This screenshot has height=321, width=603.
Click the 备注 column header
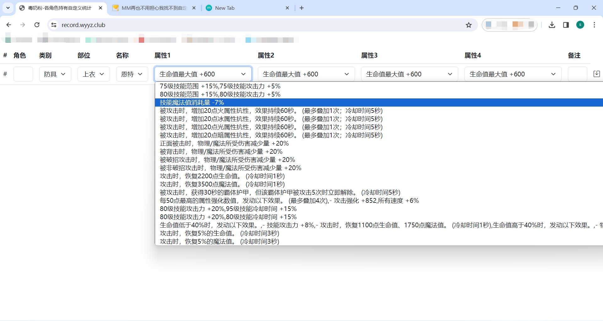coord(574,55)
